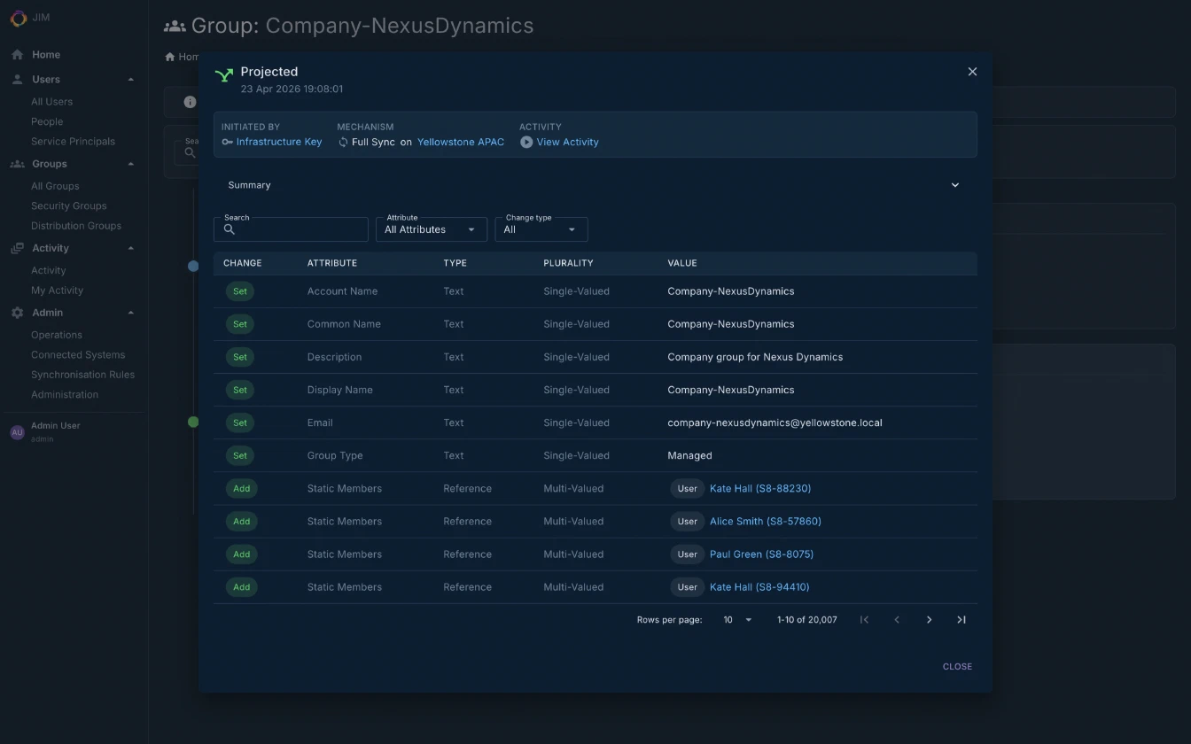Change rows per page from 10
Image resolution: width=1191 pixels, height=744 pixels.
click(736, 619)
